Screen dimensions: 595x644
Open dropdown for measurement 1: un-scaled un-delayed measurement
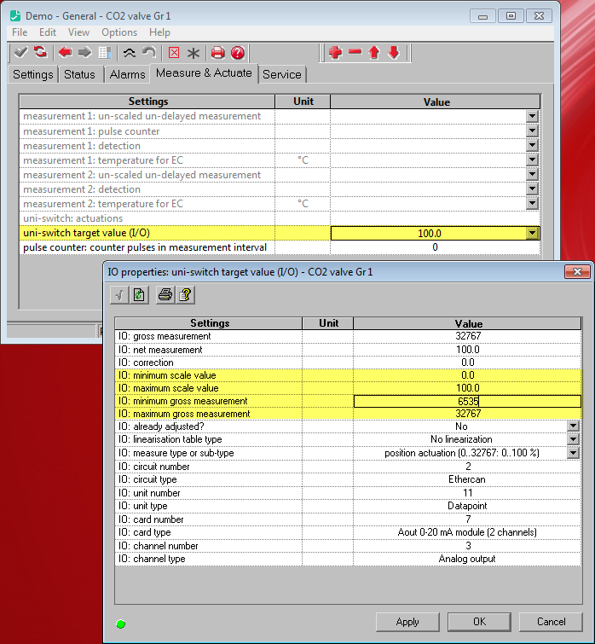click(x=532, y=116)
